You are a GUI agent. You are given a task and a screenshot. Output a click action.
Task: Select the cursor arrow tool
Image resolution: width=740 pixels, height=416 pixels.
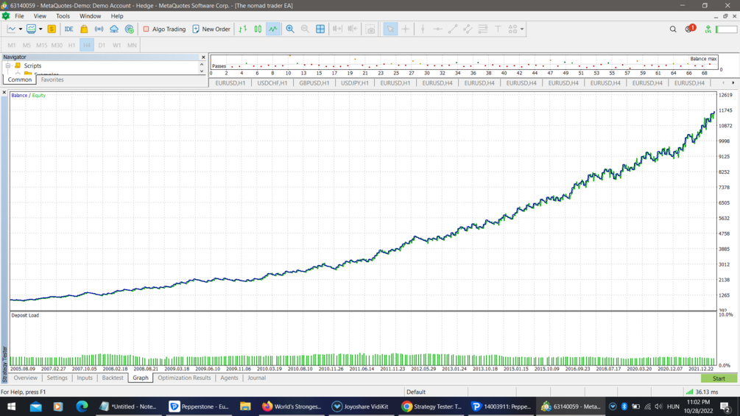[390, 29]
